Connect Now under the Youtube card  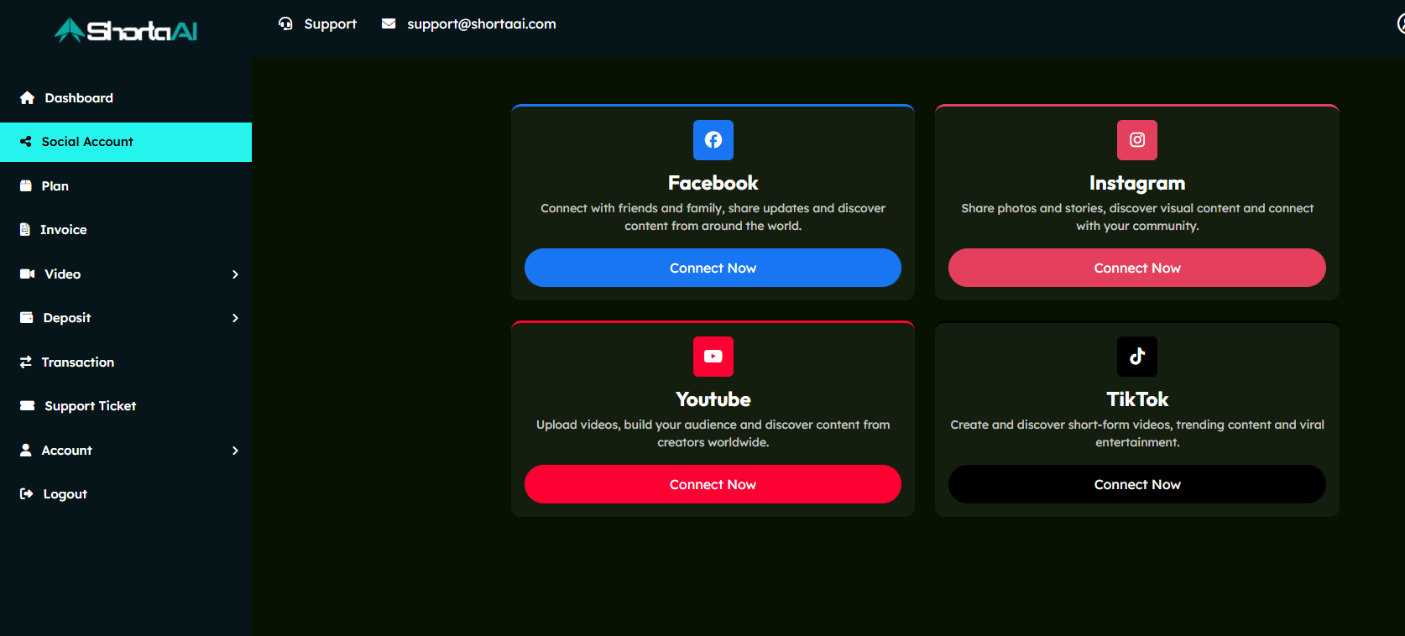click(x=713, y=484)
